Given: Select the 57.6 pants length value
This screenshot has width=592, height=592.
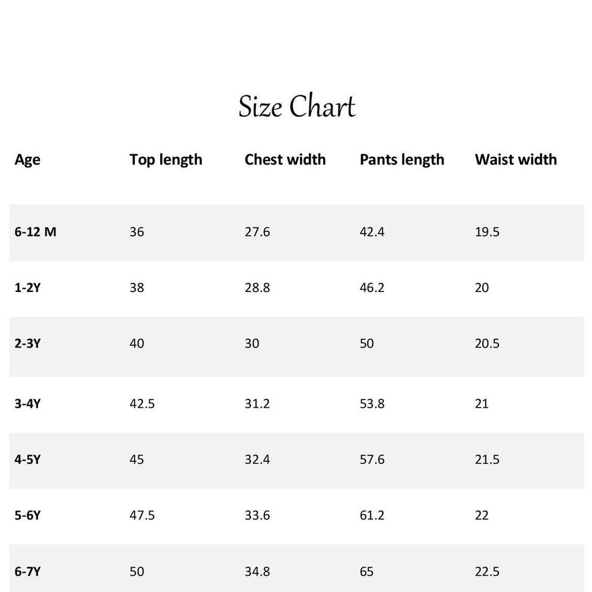Looking at the screenshot, I should 372,460.
